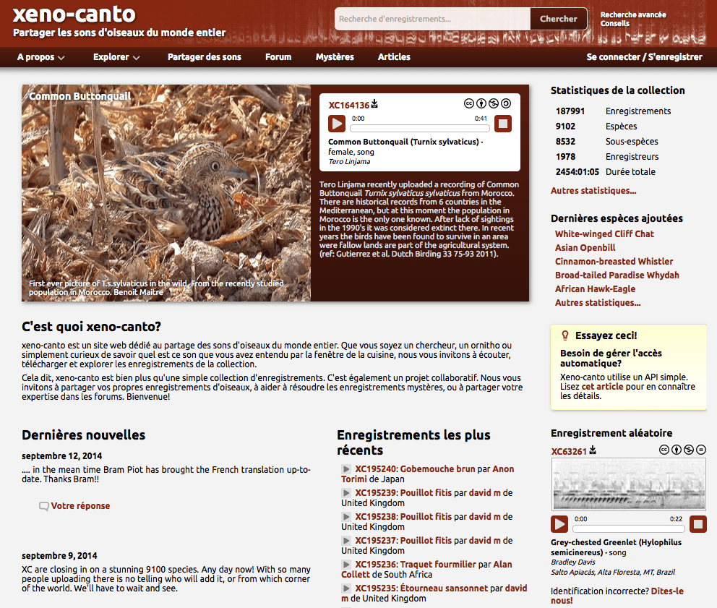Open XC195236: Traquet fourmilier recording link

416,565
